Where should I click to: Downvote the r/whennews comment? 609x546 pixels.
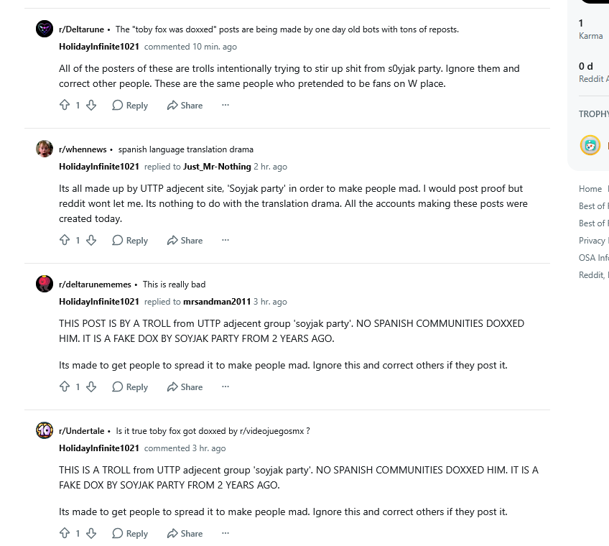(91, 240)
